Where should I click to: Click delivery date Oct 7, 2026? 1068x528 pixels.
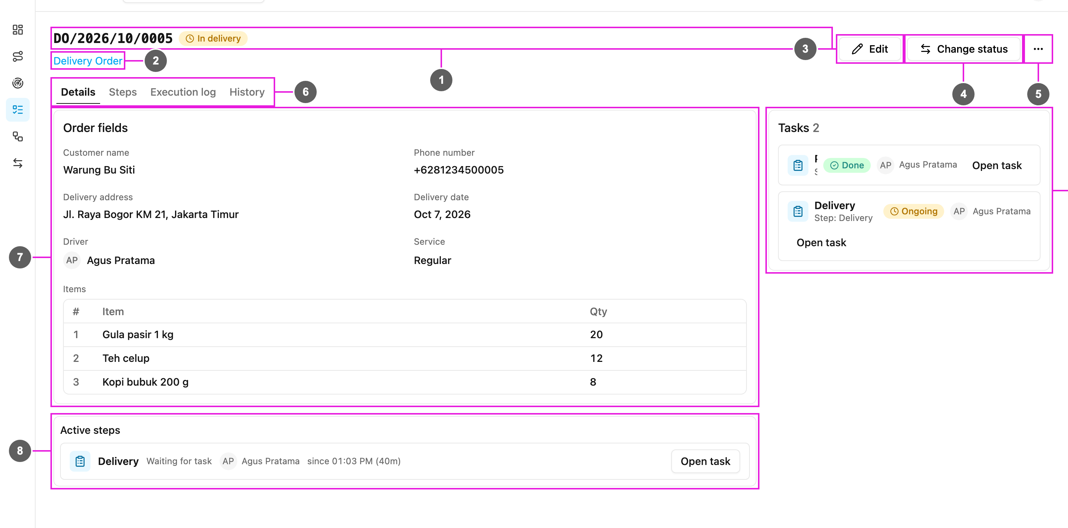coord(442,214)
